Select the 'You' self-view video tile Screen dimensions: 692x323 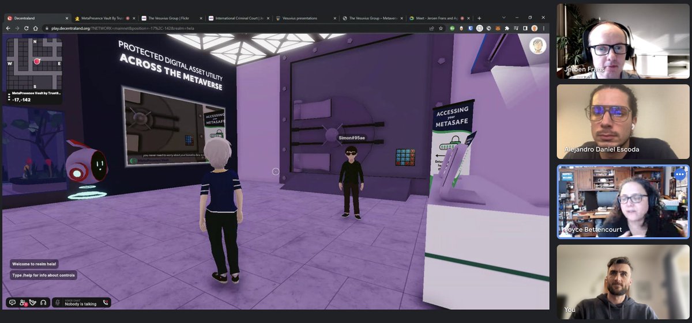pos(623,282)
